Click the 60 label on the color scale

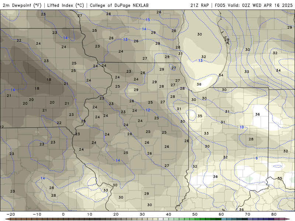coord(221,214)
